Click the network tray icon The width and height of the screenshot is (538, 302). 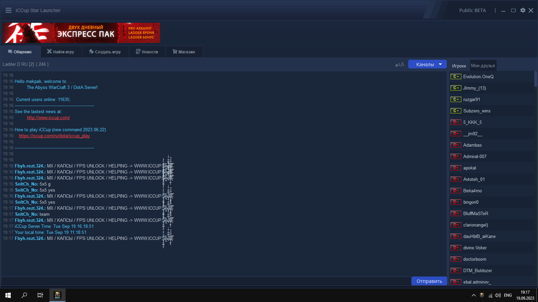pos(490,295)
